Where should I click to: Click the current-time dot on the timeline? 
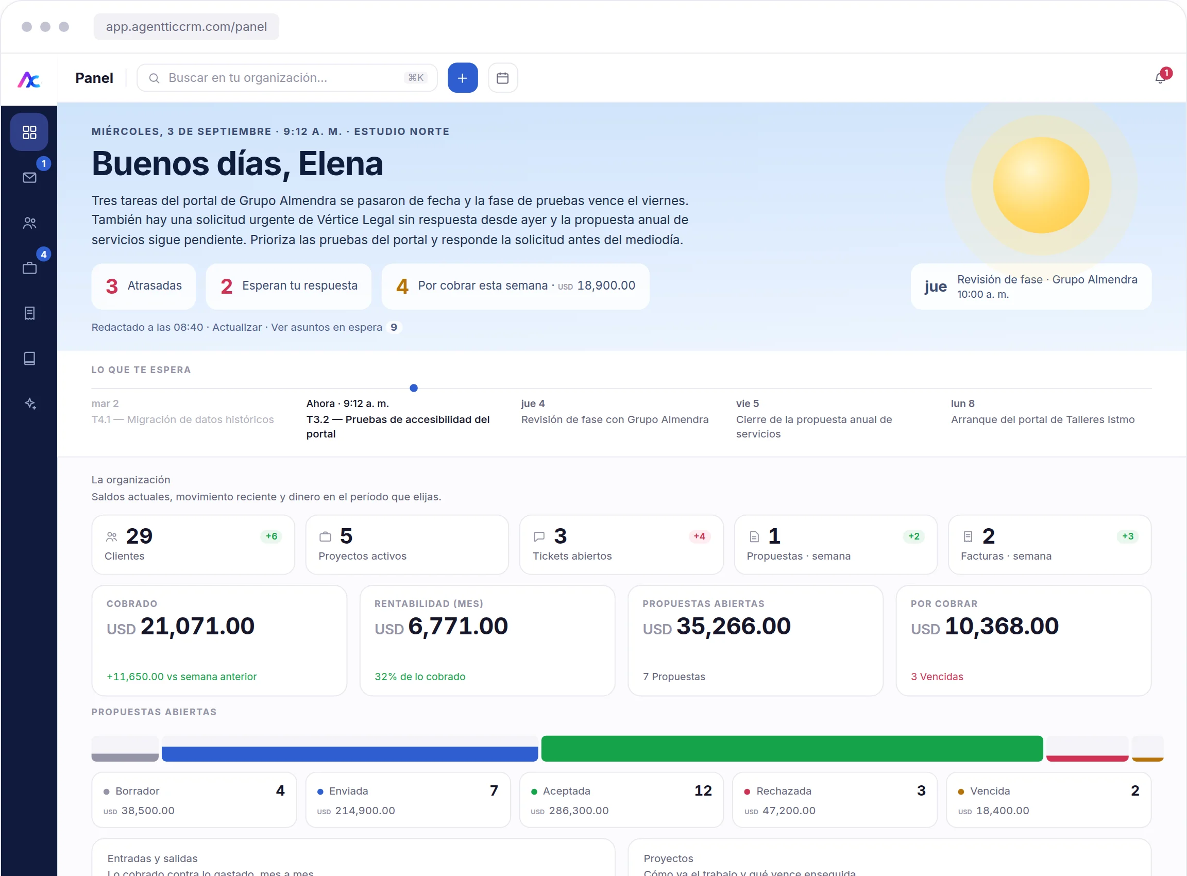click(x=414, y=388)
